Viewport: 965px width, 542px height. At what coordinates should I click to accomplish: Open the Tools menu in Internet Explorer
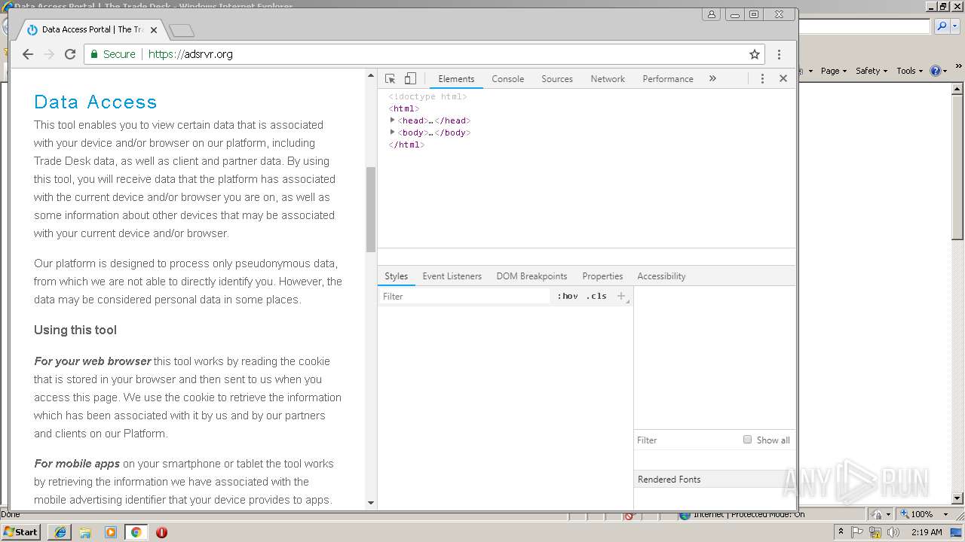pyautogui.click(x=909, y=70)
